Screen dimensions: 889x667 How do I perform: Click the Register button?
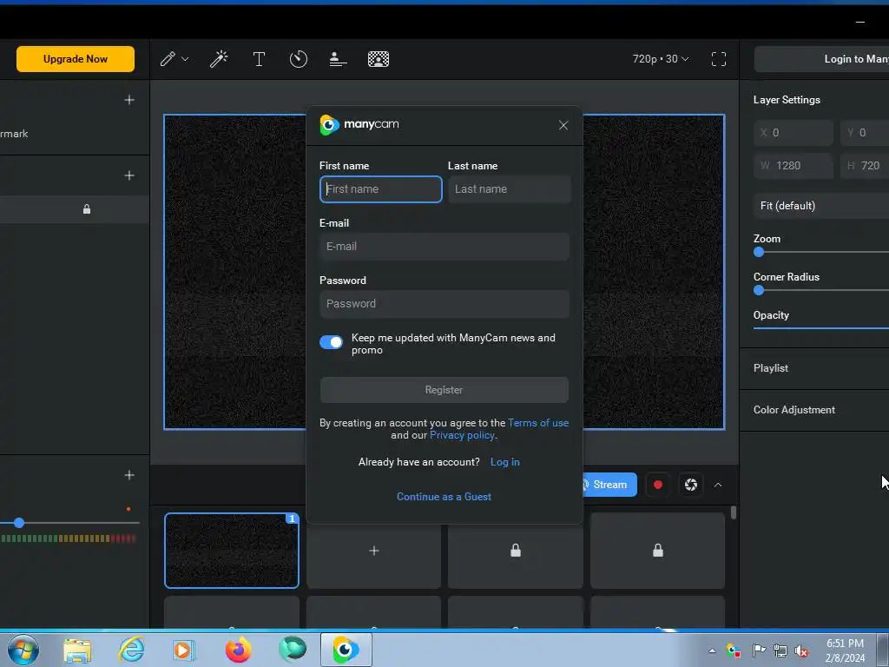coord(444,390)
